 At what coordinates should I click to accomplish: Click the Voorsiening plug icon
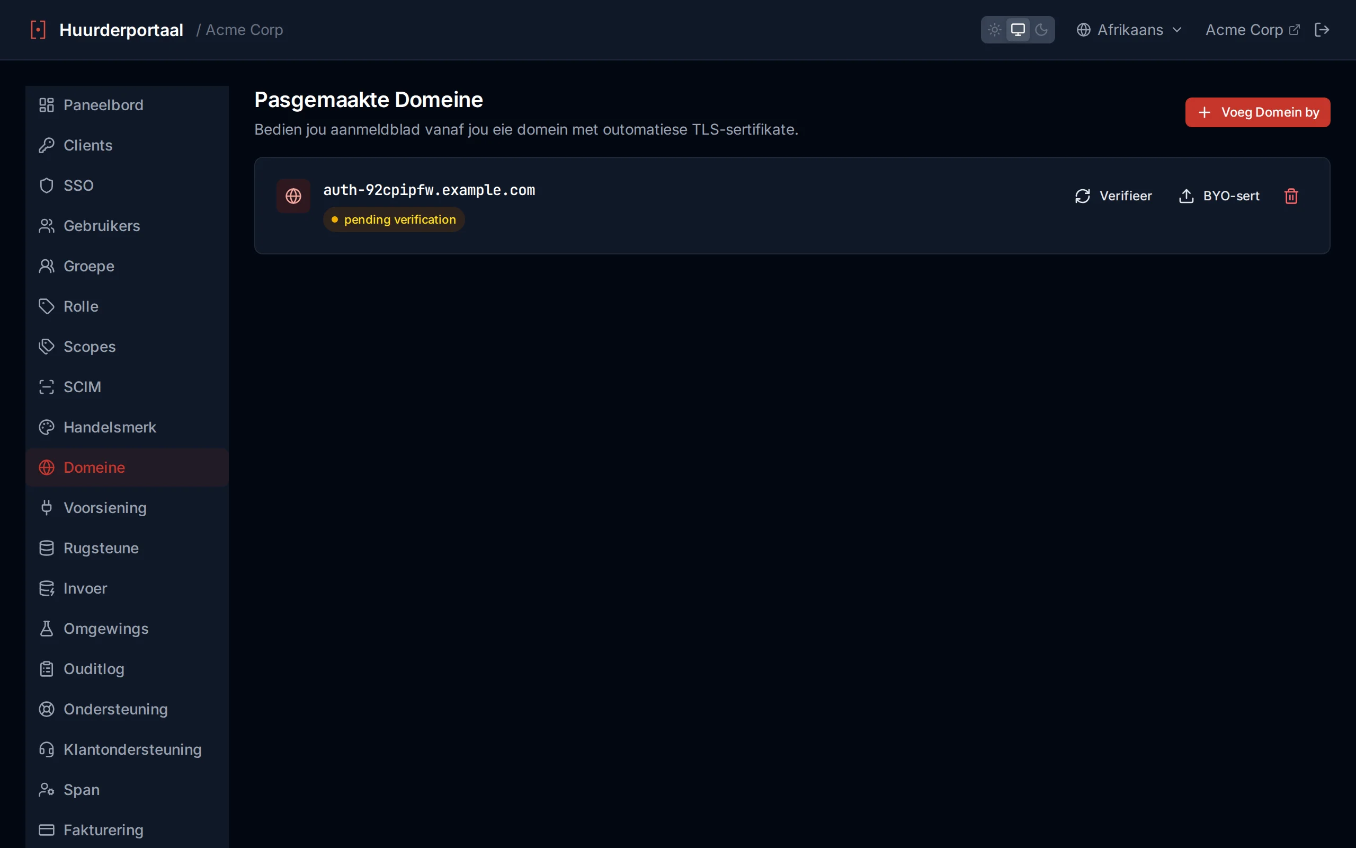(47, 508)
